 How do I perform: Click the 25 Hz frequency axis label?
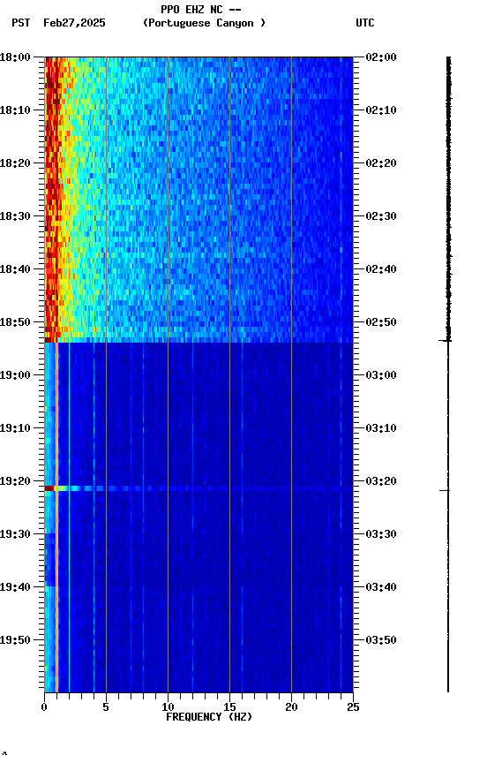coord(353,707)
